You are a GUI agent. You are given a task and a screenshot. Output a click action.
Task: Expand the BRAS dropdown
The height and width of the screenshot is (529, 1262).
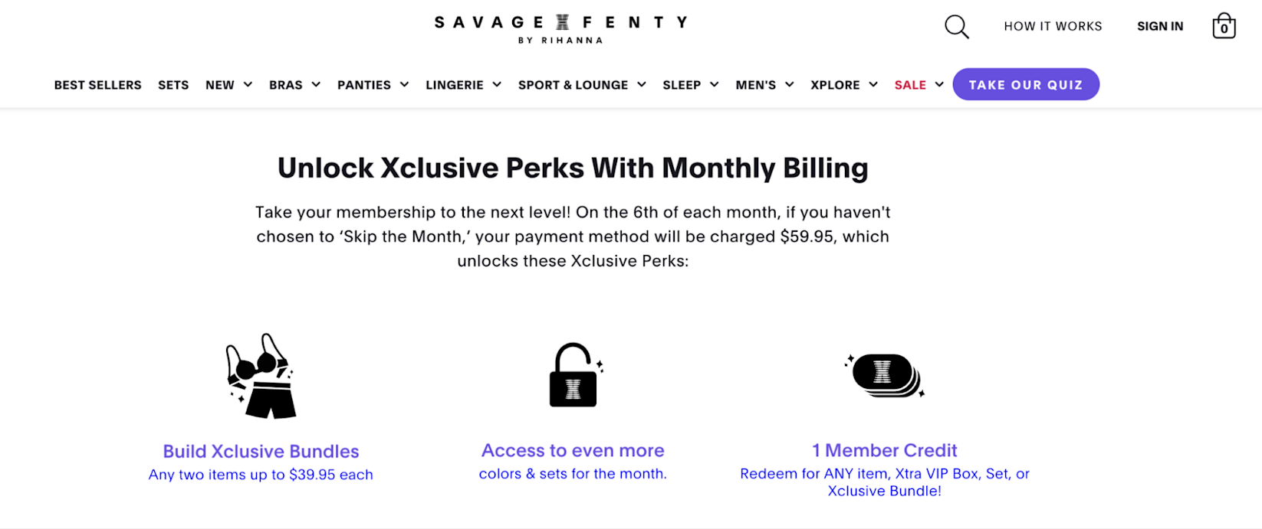294,84
